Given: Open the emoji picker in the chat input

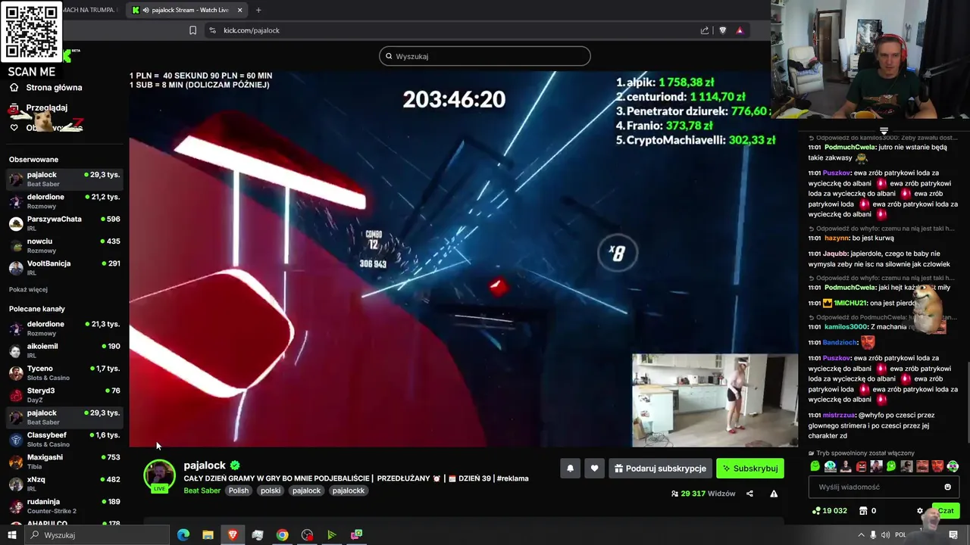Looking at the screenshot, I should (947, 487).
